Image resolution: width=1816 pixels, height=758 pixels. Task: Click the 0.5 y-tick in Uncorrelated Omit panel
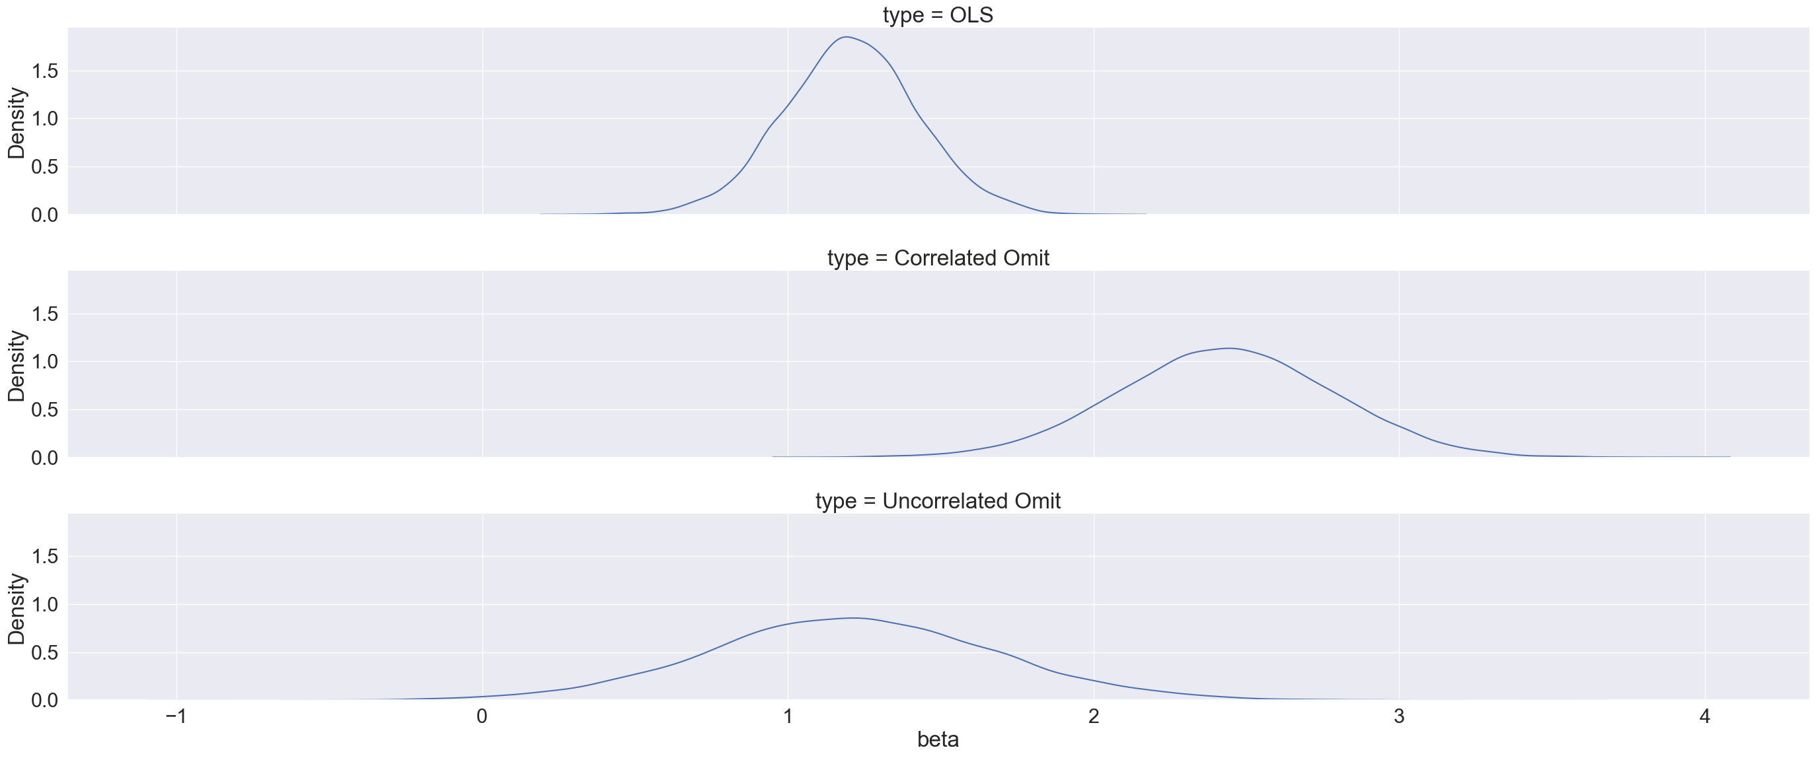pos(44,653)
